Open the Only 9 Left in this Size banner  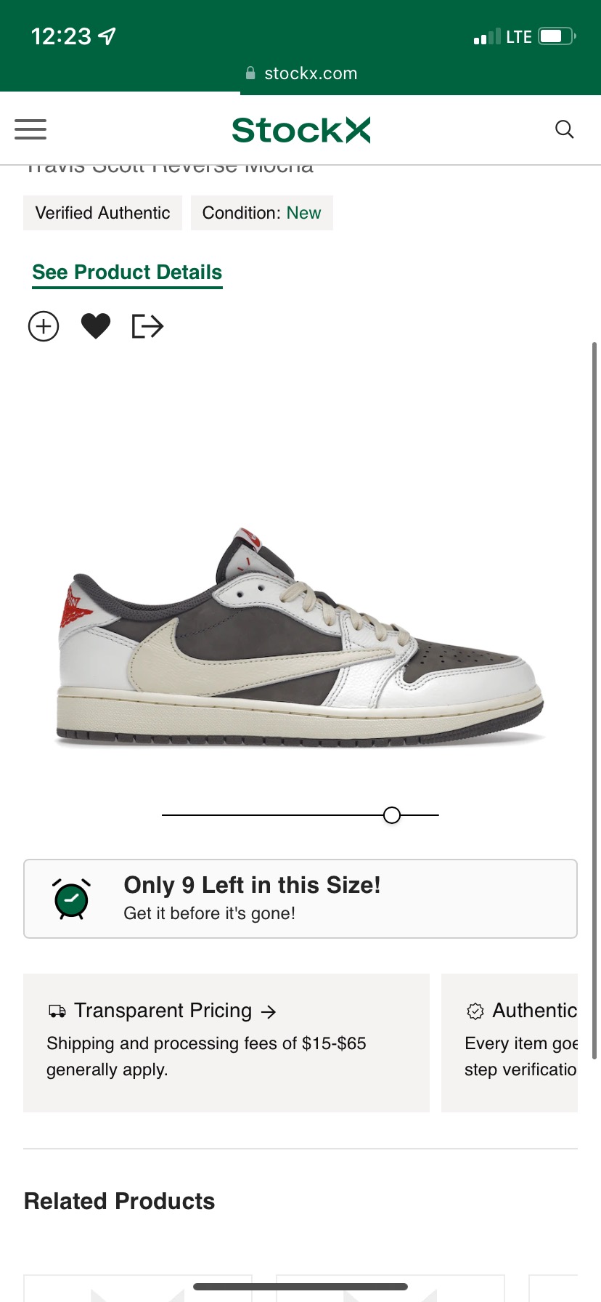[300, 899]
